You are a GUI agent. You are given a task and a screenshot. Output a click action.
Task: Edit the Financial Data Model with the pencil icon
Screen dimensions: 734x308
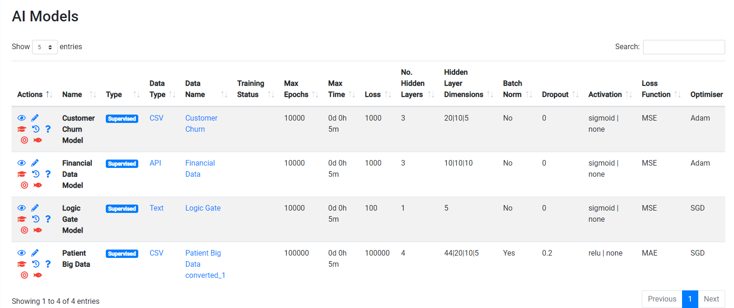tap(35, 163)
